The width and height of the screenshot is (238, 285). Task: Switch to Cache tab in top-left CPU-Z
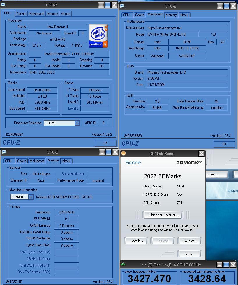(21, 14)
